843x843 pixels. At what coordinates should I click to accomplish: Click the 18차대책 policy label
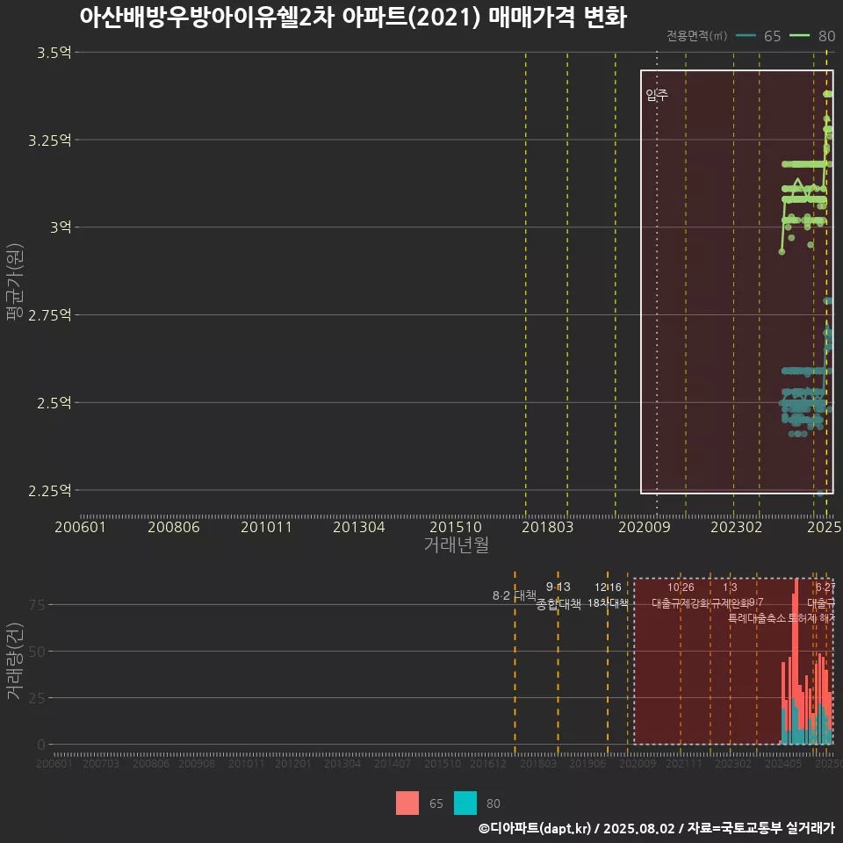click(x=608, y=603)
